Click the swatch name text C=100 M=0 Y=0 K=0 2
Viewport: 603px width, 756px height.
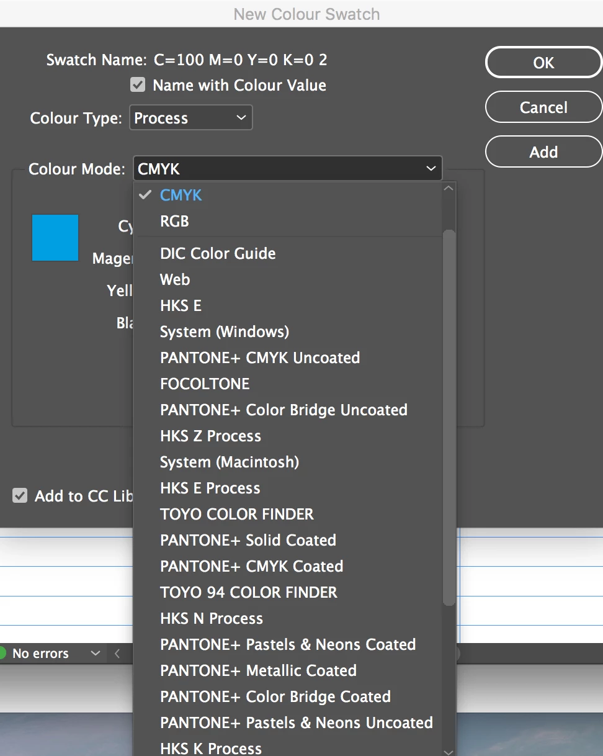point(240,60)
